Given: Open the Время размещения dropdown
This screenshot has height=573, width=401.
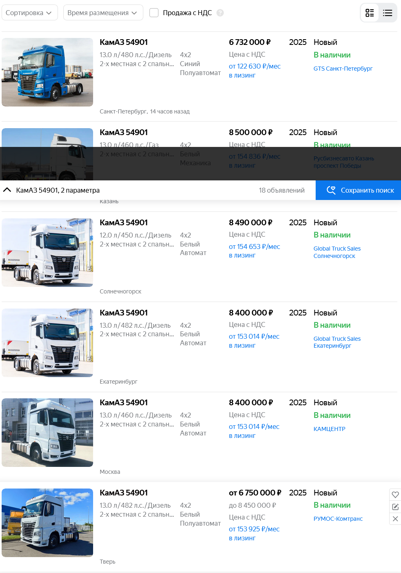Looking at the screenshot, I should (103, 13).
